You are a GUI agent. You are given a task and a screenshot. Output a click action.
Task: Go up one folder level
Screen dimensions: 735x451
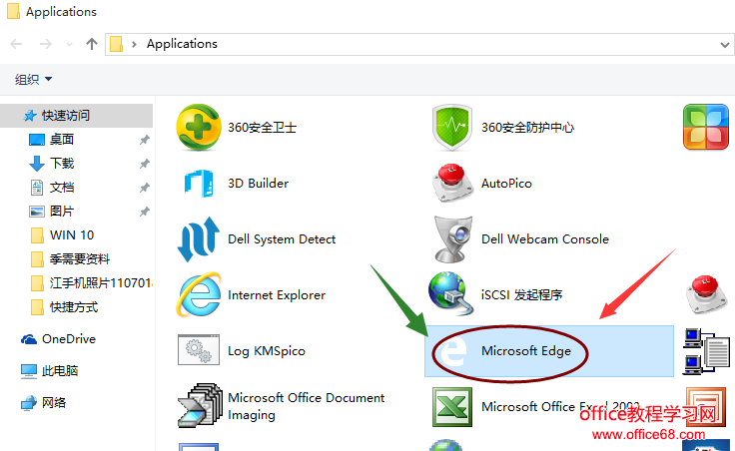pos(92,44)
